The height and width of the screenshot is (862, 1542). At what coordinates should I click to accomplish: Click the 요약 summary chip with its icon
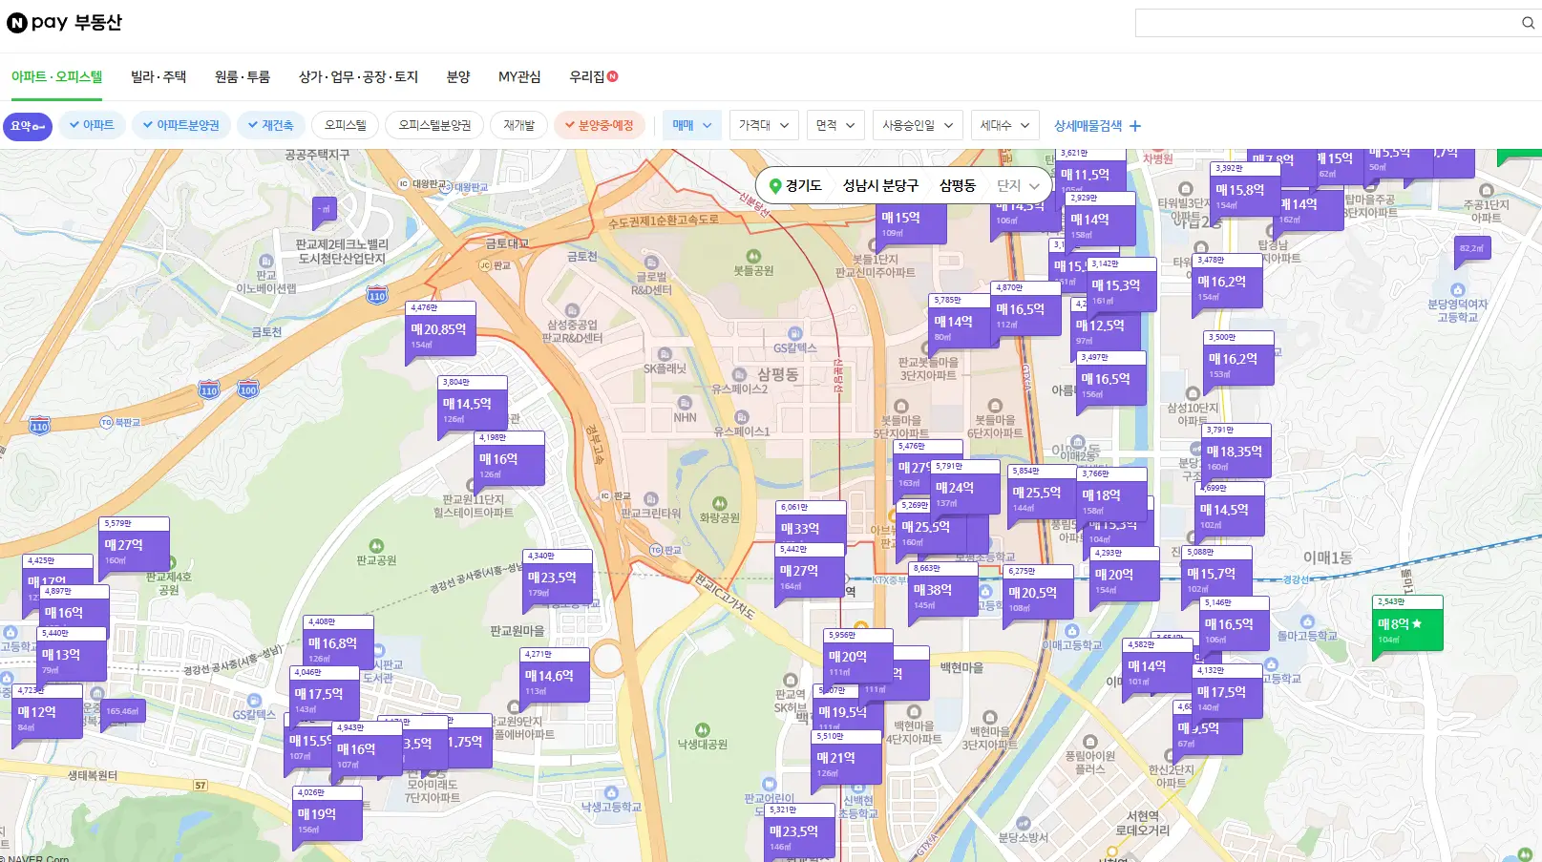pyautogui.click(x=27, y=126)
